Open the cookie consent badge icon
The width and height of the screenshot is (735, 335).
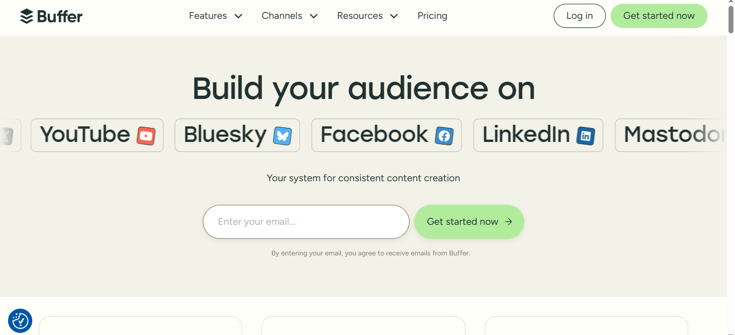(x=20, y=320)
